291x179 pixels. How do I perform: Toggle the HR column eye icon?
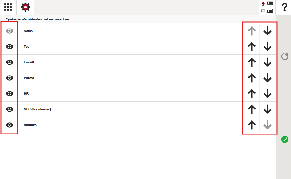pyautogui.click(x=10, y=94)
